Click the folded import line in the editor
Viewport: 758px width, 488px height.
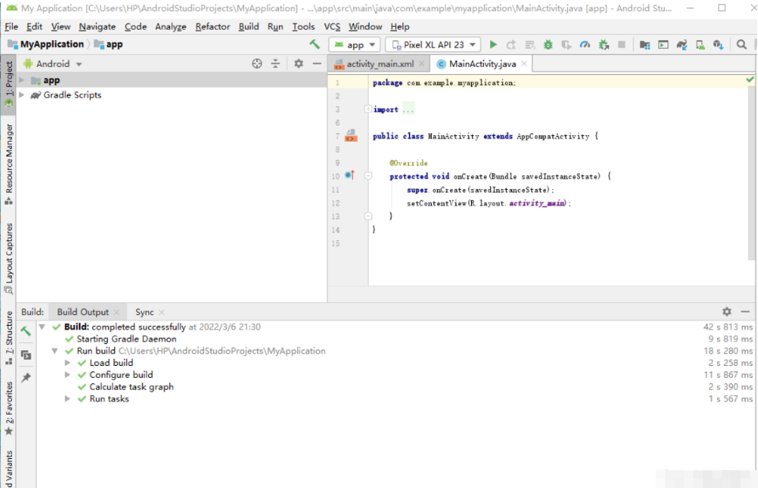click(408, 109)
